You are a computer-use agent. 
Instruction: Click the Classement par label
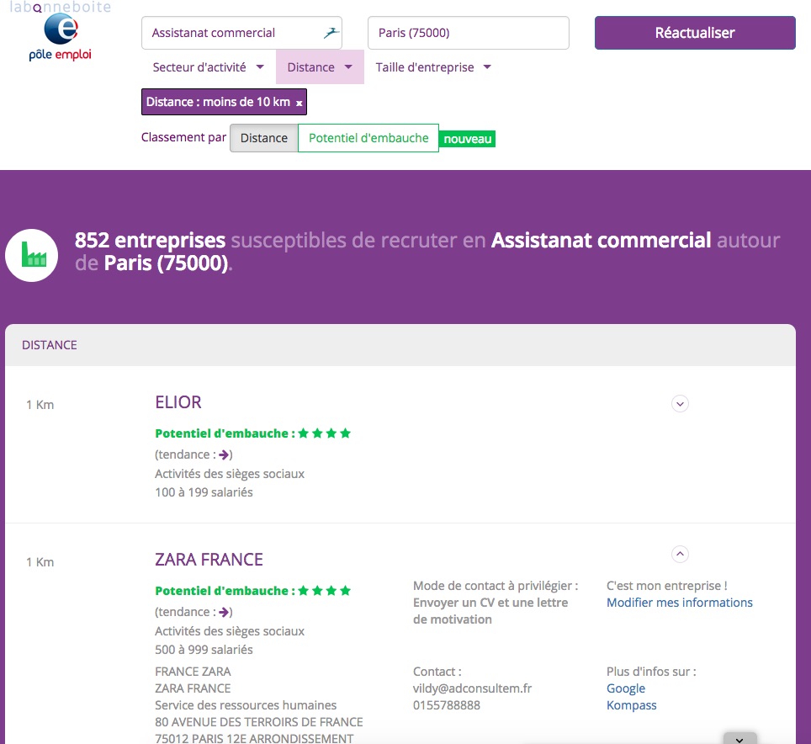point(183,138)
